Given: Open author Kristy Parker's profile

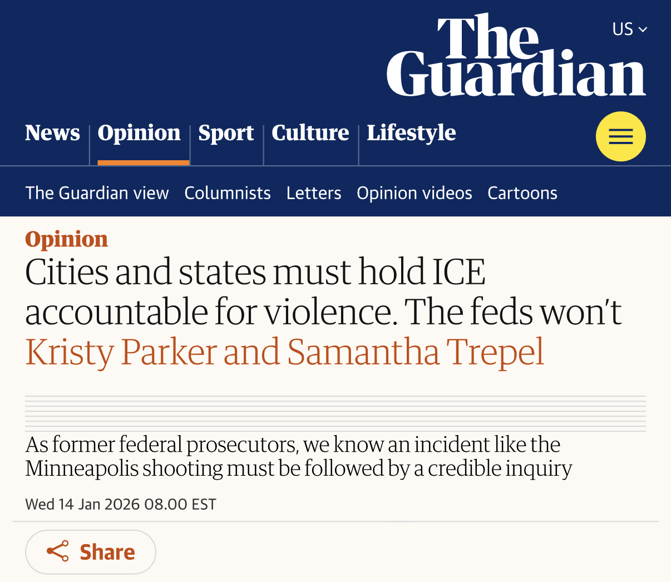Looking at the screenshot, I should tap(121, 352).
